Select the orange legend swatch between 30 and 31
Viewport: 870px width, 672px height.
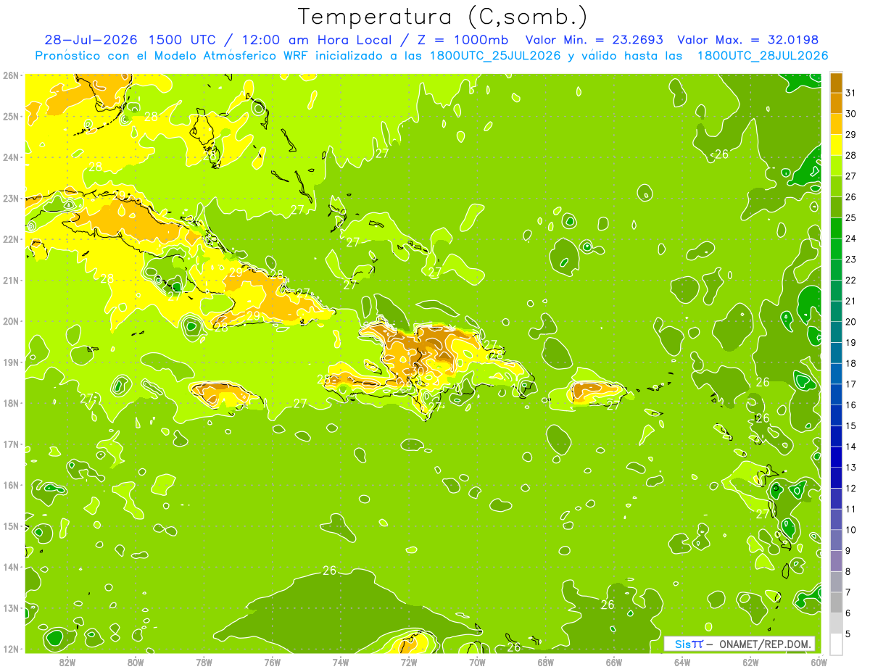click(836, 104)
